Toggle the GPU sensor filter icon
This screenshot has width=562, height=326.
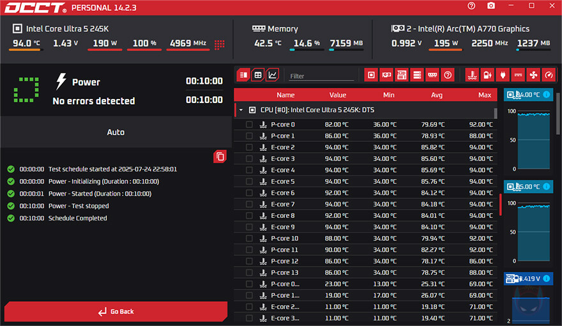point(386,75)
